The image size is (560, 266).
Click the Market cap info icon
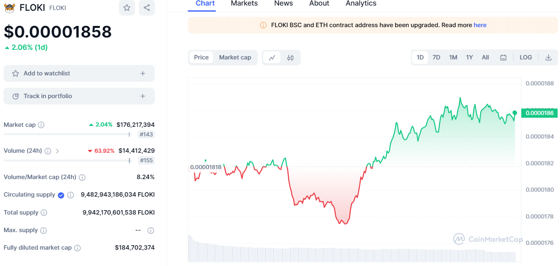[x=41, y=125]
